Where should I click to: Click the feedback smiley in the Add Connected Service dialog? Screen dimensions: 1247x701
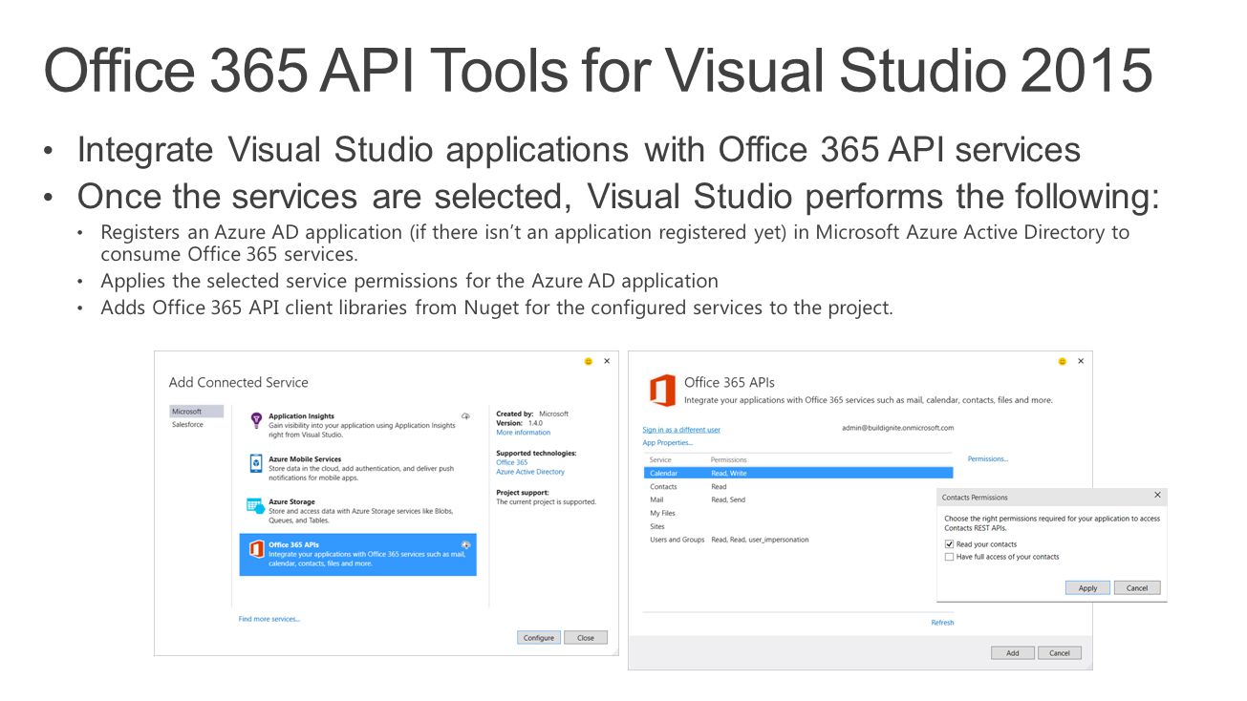tap(589, 361)
